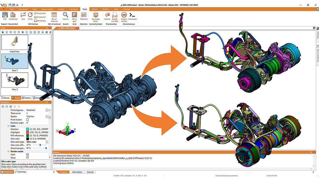Switch to the Measurement ribbon tab
The image size is (319, 180).
[x=47, y=9]
